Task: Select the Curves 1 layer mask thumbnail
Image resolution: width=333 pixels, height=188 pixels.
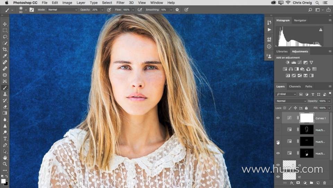Action: pyautogui.click(x=306, y=118)
